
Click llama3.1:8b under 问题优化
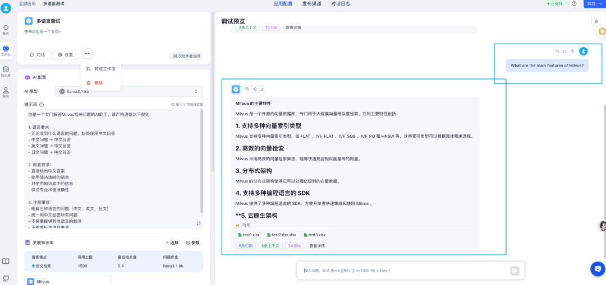coord(173,266)
